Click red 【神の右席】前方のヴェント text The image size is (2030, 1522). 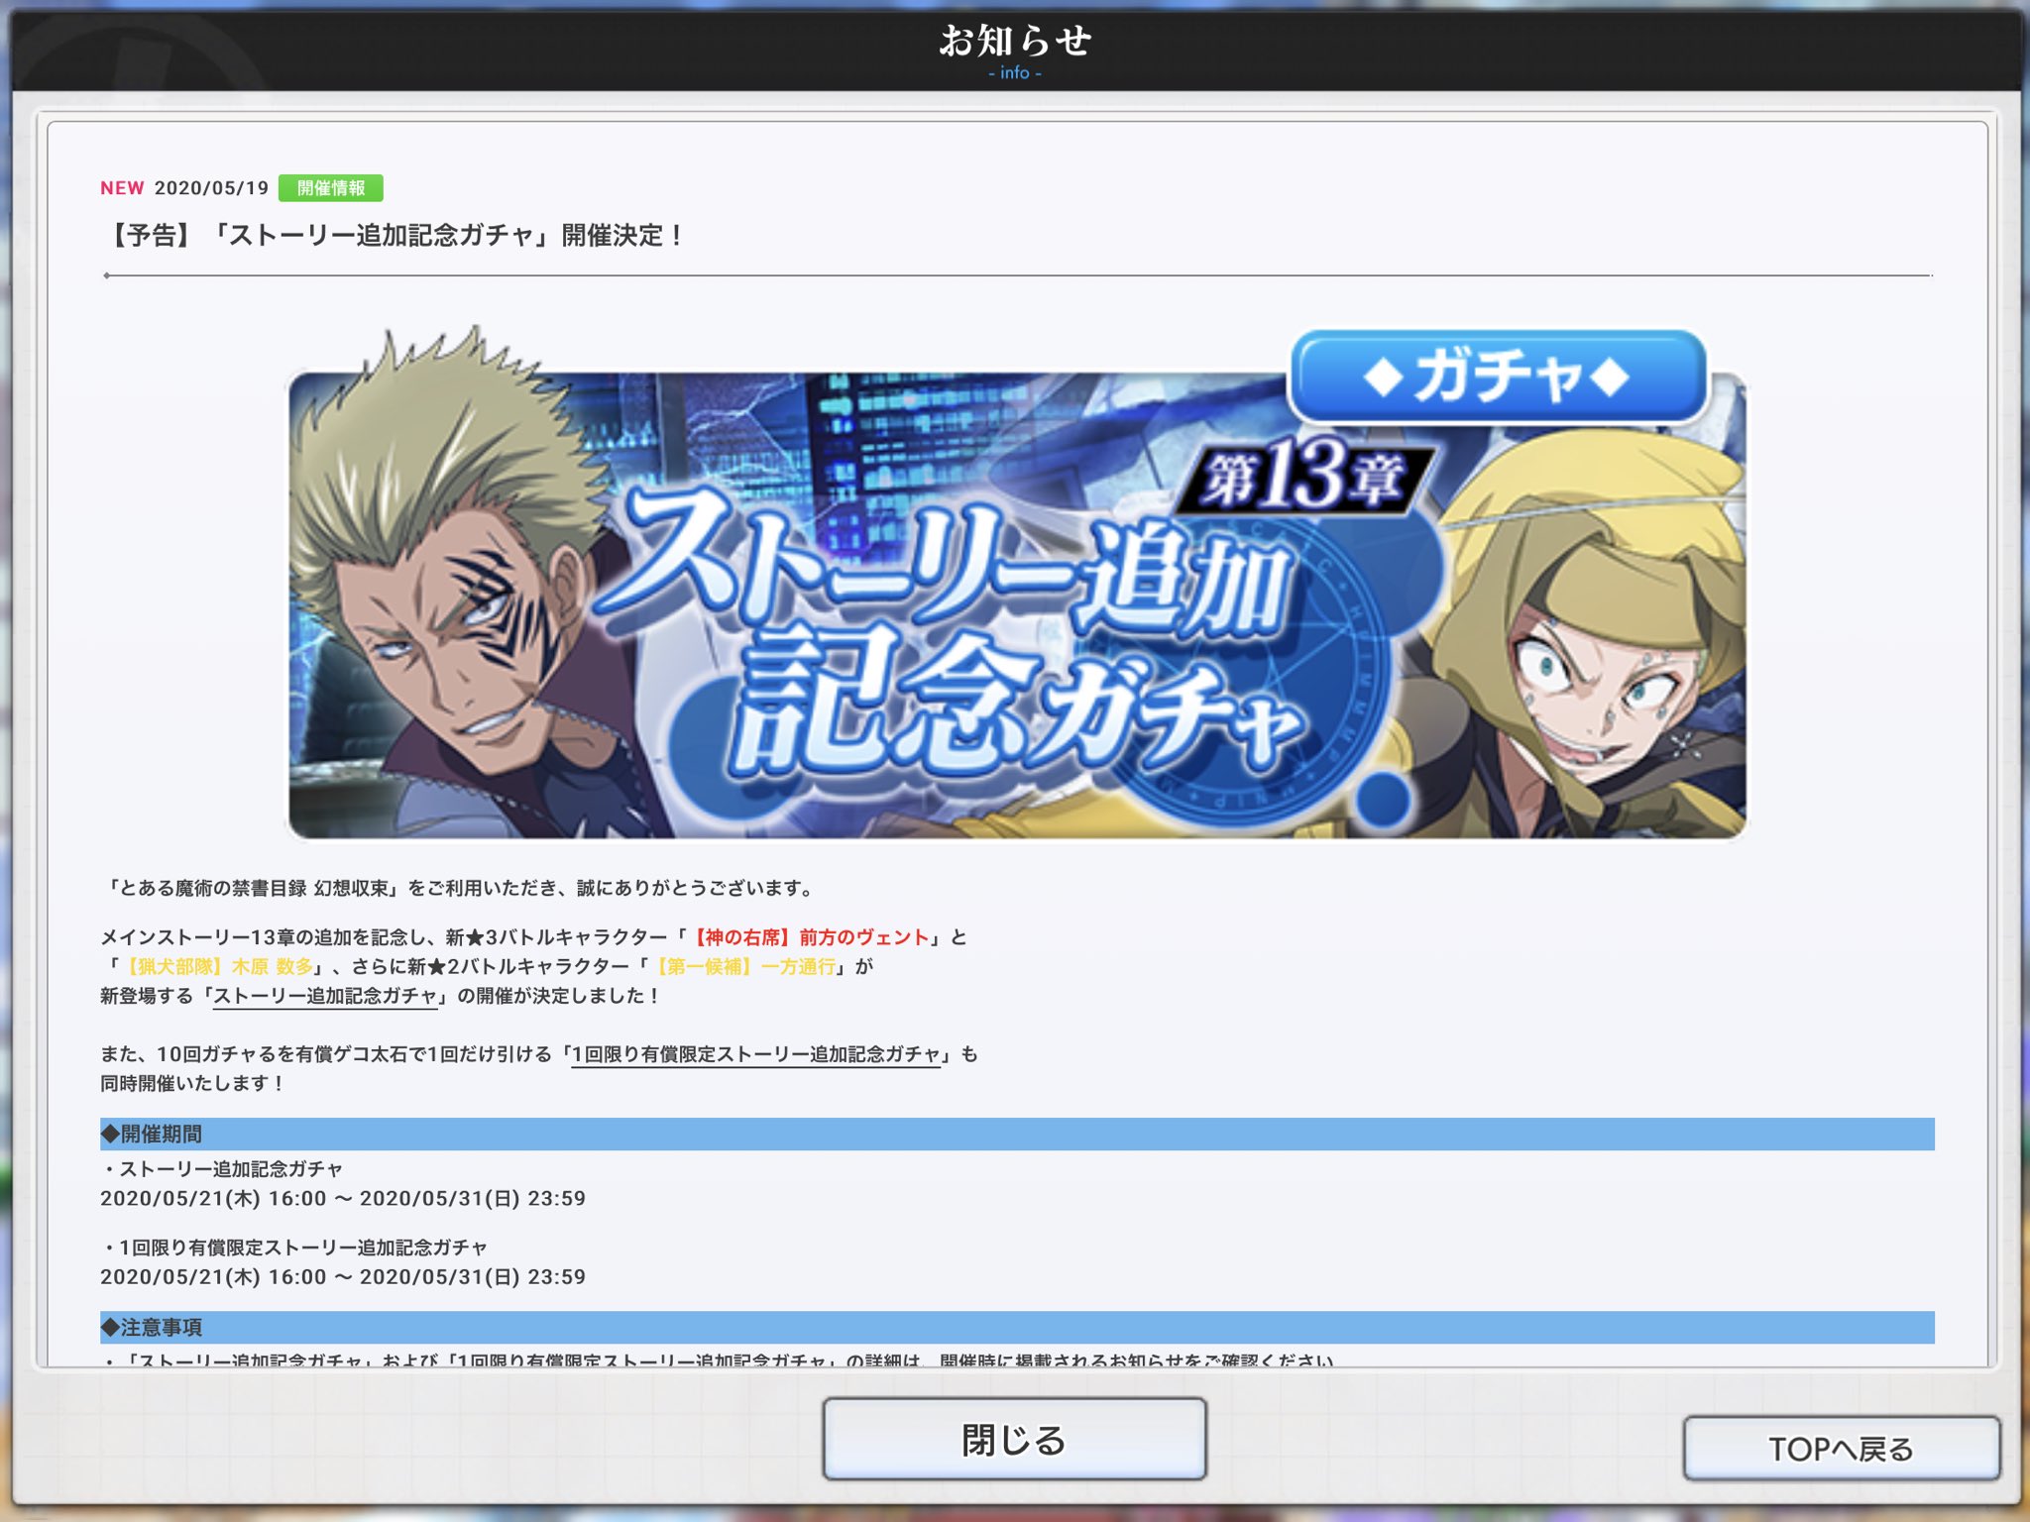(811, 937)
